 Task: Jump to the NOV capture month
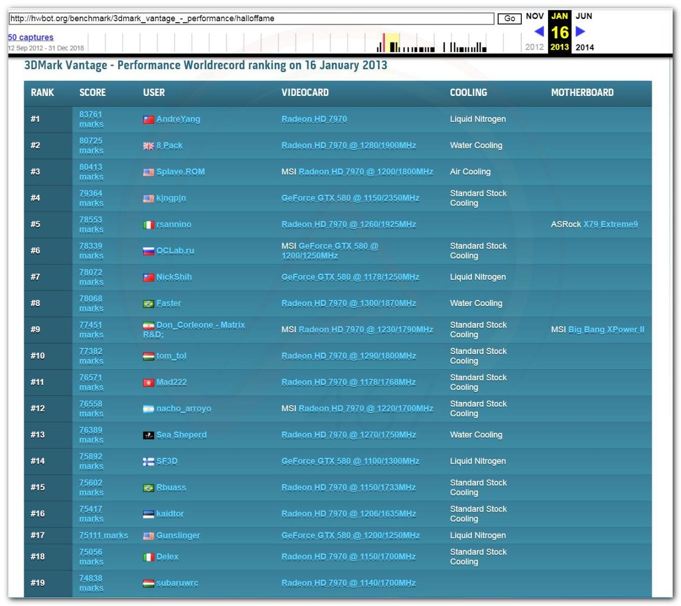(534, 16)
